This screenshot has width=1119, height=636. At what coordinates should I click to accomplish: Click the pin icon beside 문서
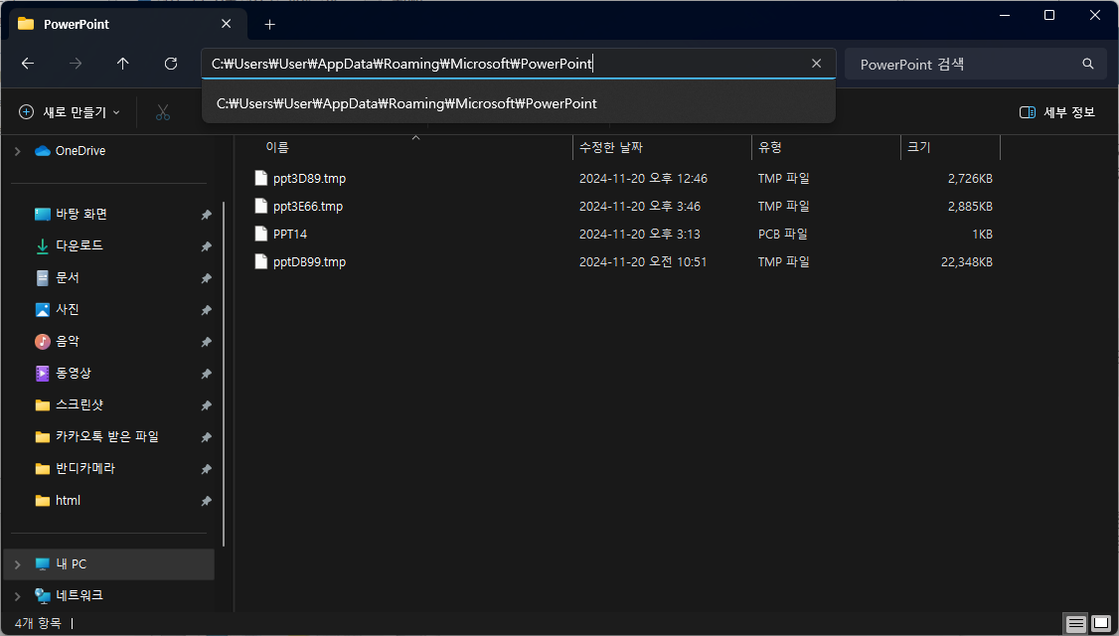click(x=207, y=278)
